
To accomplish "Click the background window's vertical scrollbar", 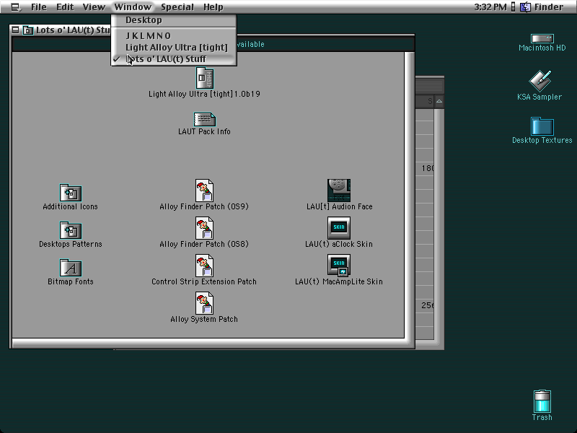I will [x=439, y=224].
